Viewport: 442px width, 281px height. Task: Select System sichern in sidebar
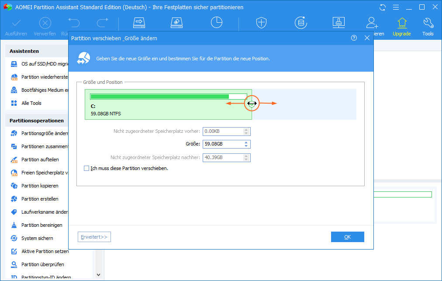tap(37, 239)
